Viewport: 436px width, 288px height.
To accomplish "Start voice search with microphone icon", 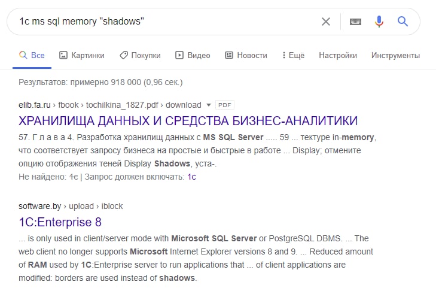I will 379,22.
